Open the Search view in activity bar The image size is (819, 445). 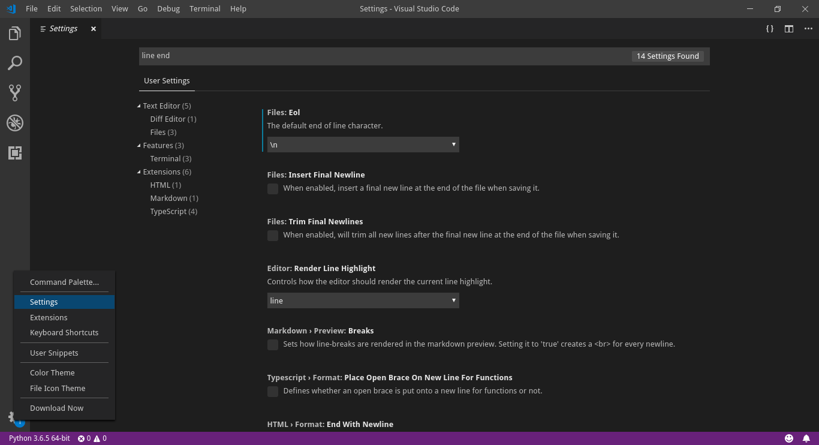click(15, 63)
